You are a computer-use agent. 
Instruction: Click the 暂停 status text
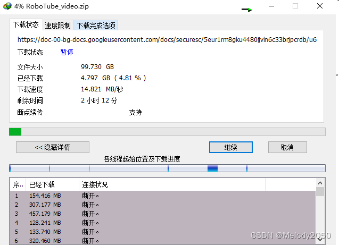click(x=67, y=52)
